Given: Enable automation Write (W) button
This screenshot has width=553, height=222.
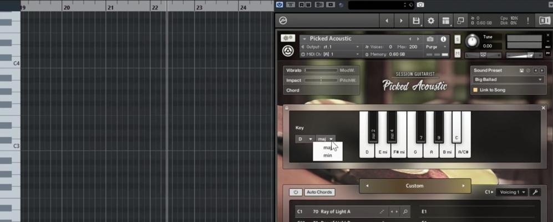Looking at the screenshot, I should (x=308, y=4).
